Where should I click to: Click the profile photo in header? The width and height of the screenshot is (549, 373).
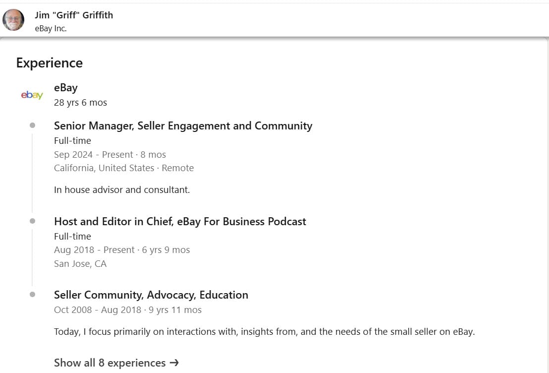pyautogui.click(x=13, y=20)
